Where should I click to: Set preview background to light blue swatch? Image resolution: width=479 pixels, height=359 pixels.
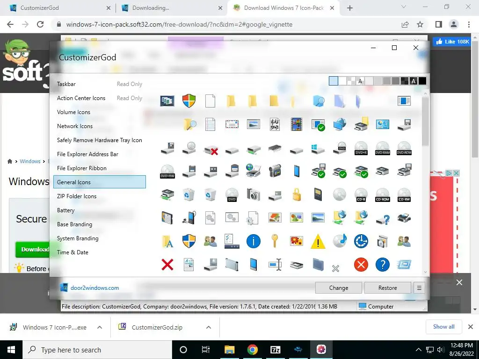pyautogui.click(x=333, y=81)
